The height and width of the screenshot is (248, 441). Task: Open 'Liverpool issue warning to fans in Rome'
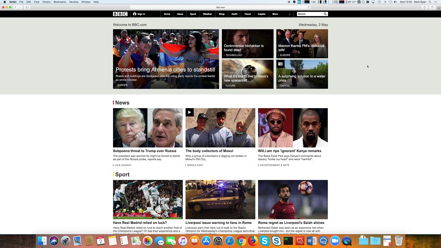218,223
